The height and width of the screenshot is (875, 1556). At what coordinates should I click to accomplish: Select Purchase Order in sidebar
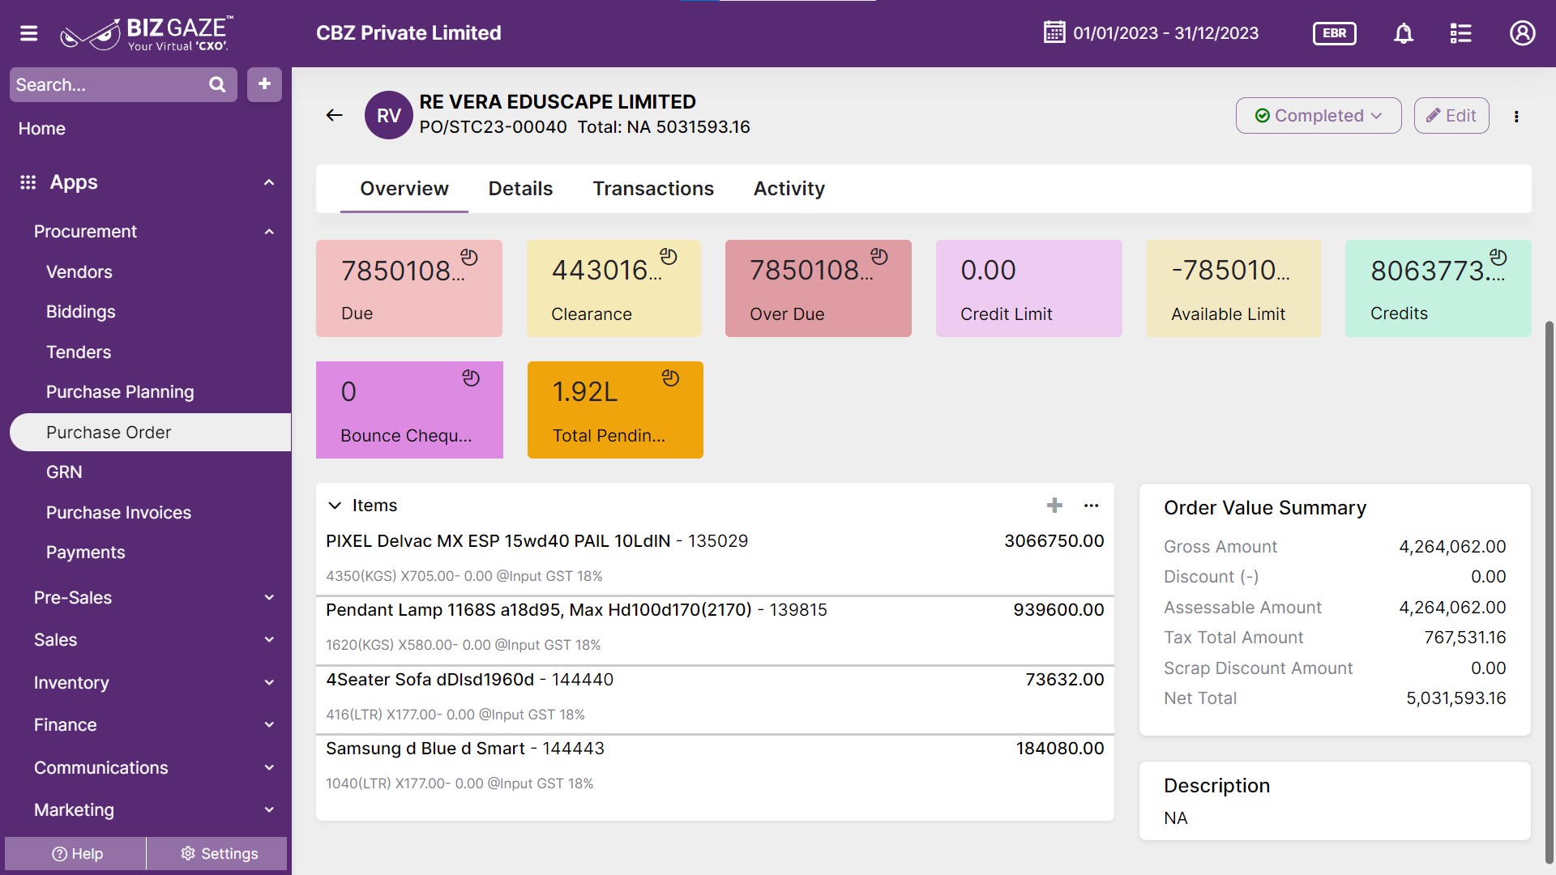150,433
